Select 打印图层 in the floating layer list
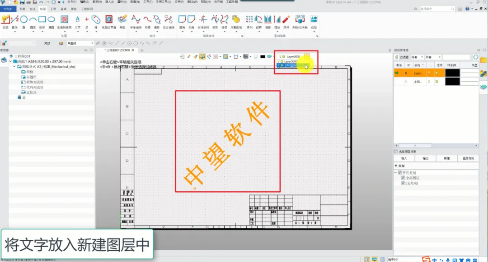 click(289, 64)
